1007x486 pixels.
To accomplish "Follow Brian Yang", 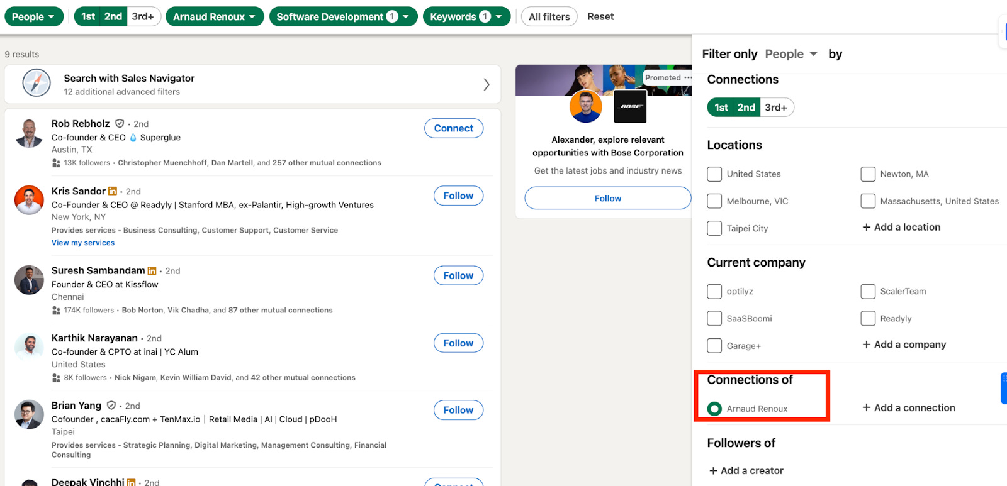I will pyautogui.click(x=458, y=410).
